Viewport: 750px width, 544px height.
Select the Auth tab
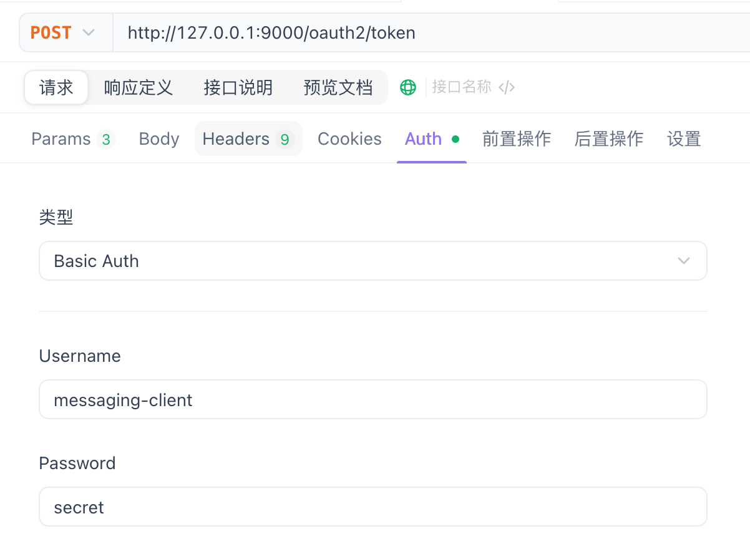click(x=423, y=138)
